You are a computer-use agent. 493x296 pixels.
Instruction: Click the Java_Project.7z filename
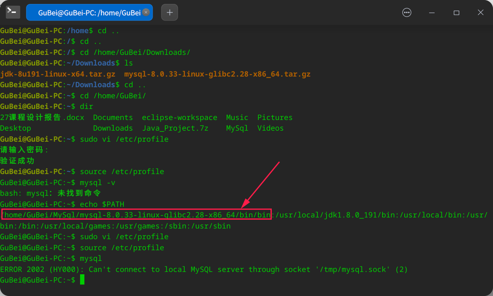click(175, 128)
